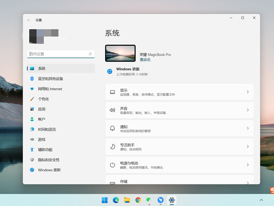Click the Bluetooth icon beside 蓝牙和其他设备
This screenshot has height=206, width=274.
[x=32, y=79]
